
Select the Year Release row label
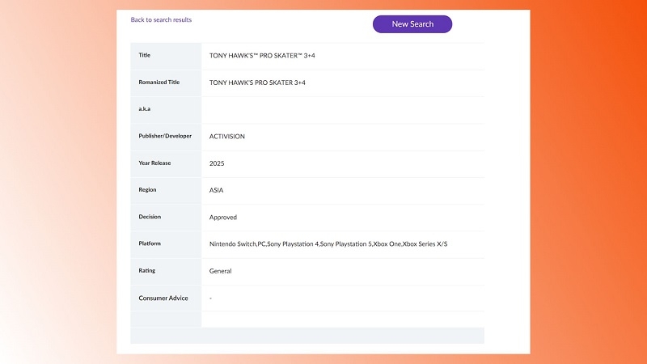tap(155, 163)
